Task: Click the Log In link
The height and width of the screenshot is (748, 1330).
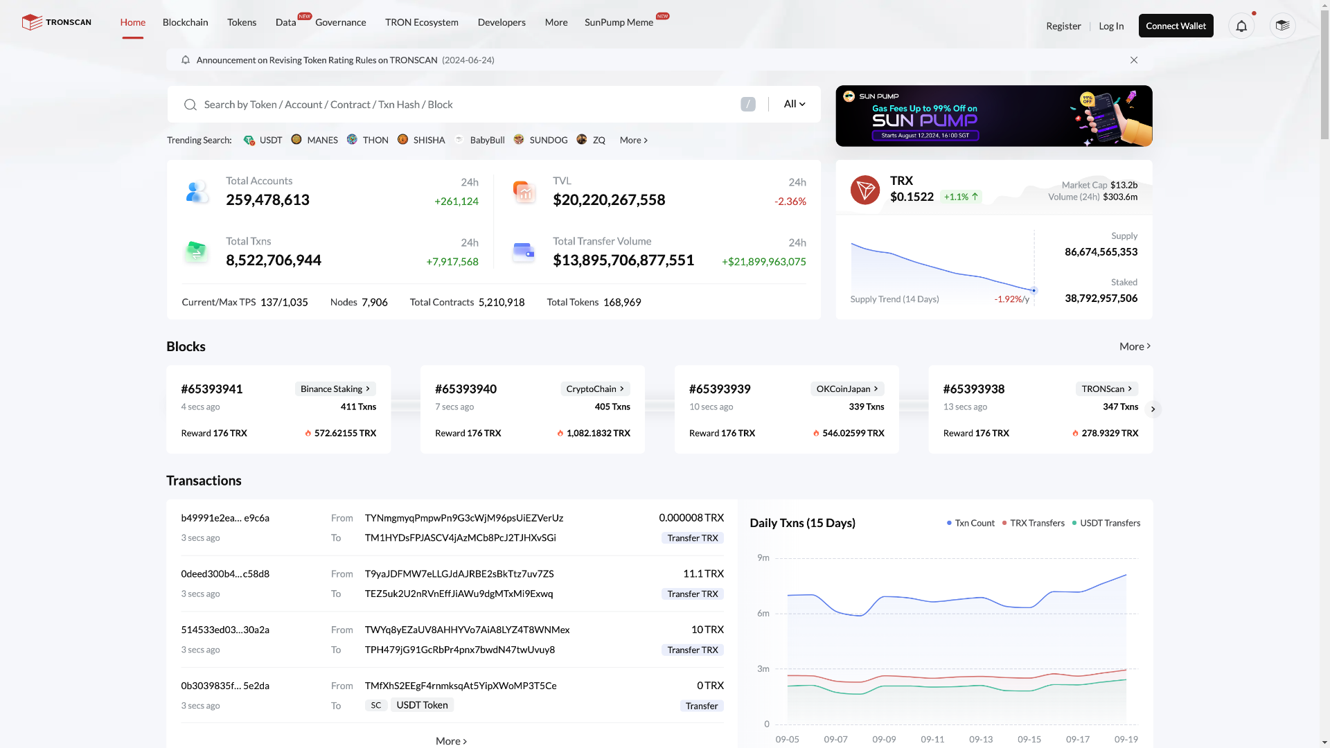Action: (x=1111, y=26)
